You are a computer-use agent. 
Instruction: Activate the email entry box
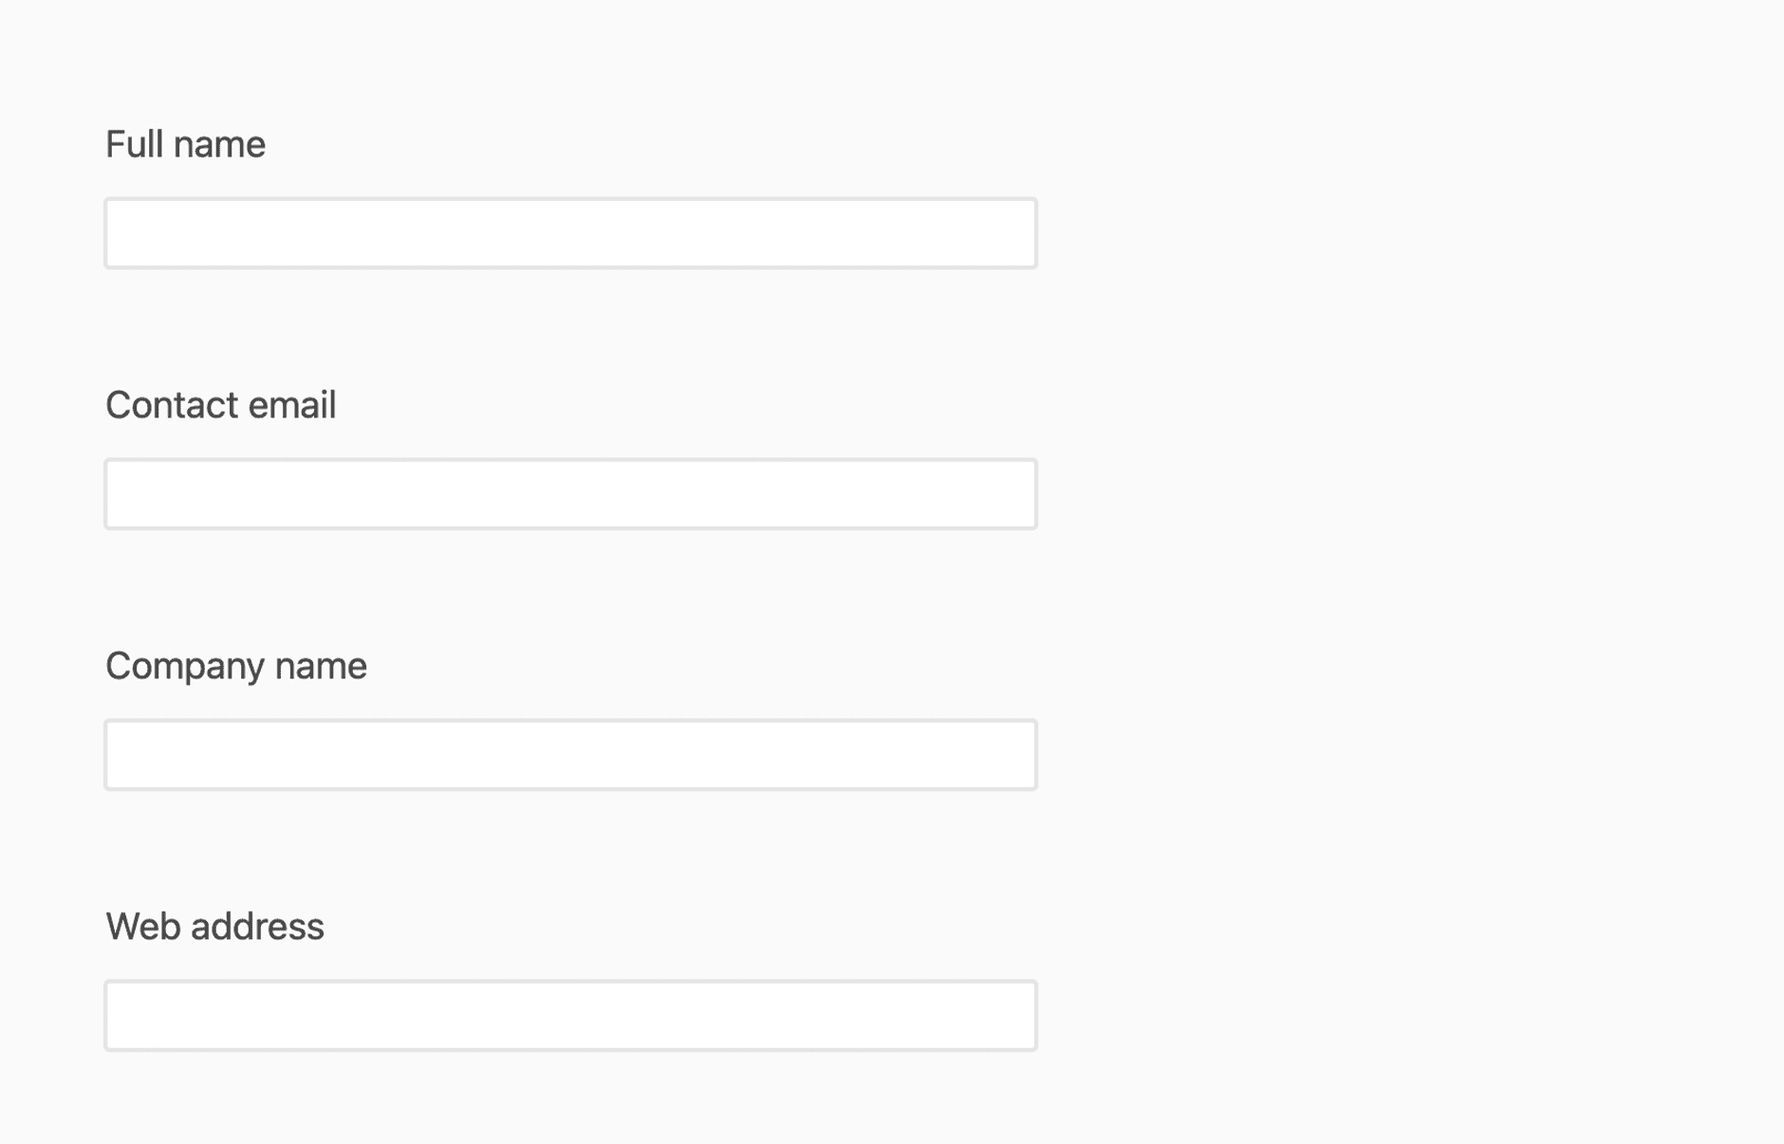pyautogui.click(x=570, y=494)
